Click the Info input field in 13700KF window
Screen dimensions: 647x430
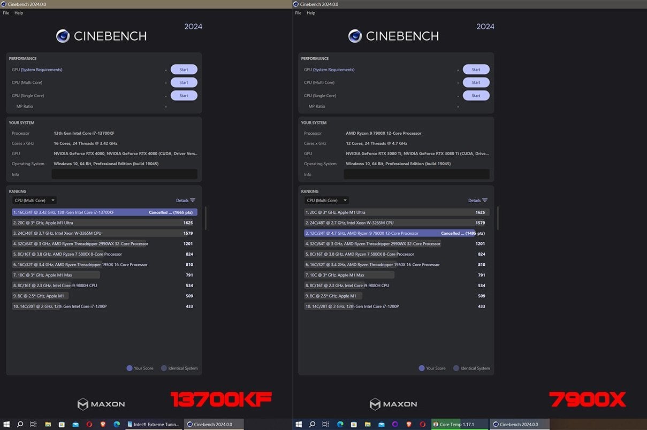point(124,174)
